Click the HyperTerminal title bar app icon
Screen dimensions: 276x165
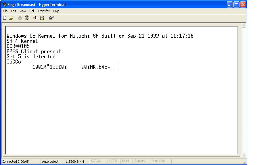tap(4, 4)
